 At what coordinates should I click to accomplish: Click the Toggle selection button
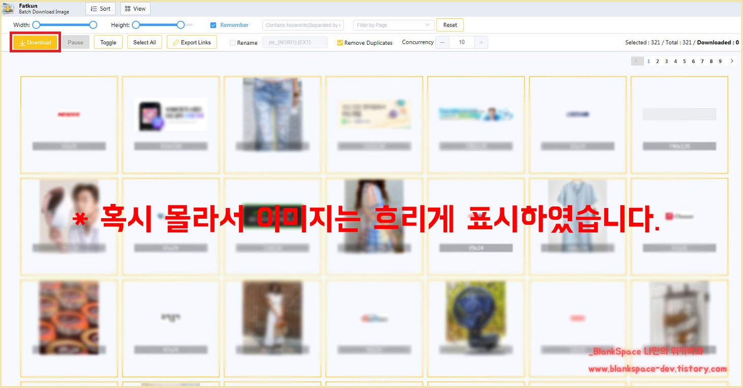[x=108, y=42]
